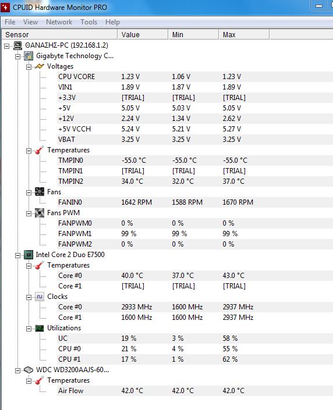Open the Network menu
Image resolution: width=333 pixels, height=410 pixels.
tap(59, 22)
